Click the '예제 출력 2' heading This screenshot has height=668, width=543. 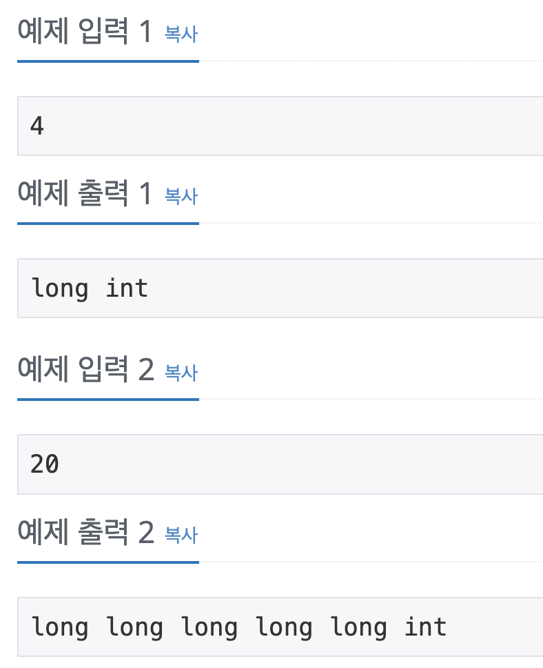(85, 531)
